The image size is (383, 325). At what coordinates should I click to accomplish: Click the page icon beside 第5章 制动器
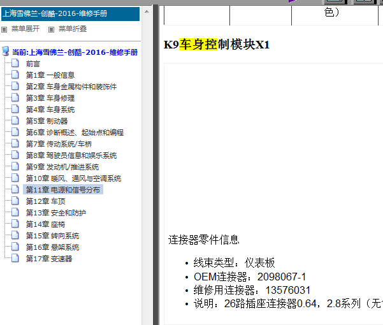[15, 120]
